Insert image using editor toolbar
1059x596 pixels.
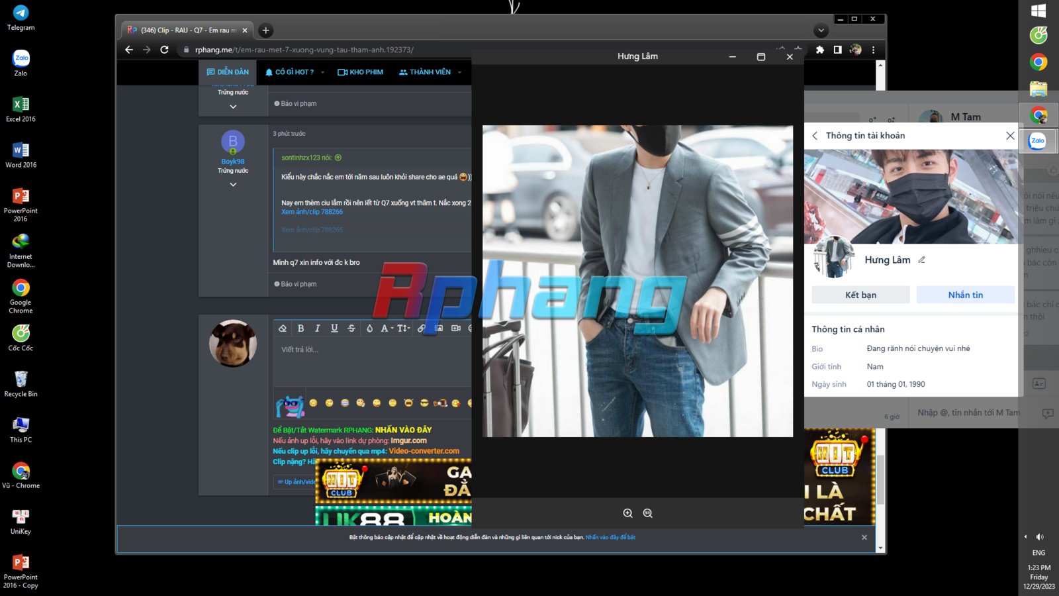coord(438,328)
